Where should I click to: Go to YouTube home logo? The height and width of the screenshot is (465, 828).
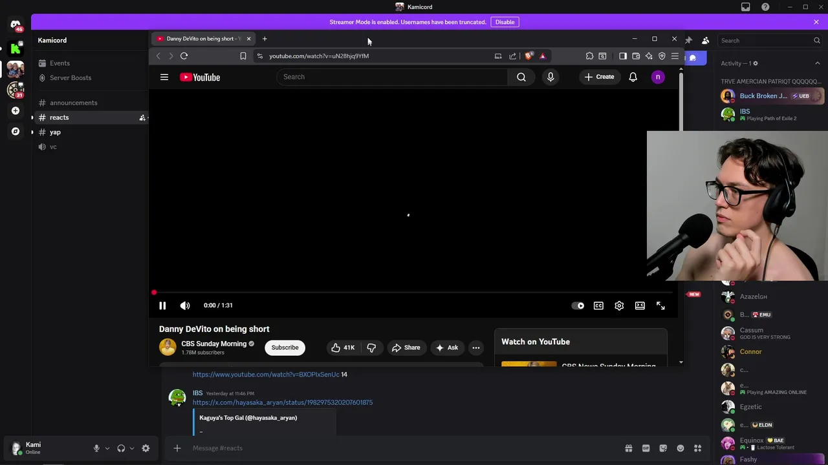(200, 77)
